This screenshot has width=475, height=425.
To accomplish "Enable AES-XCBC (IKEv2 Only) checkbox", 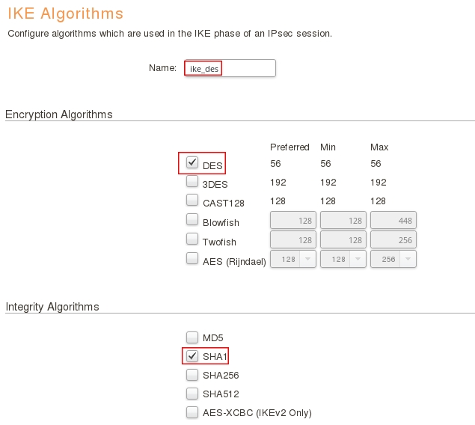I will tap(192, 412).
